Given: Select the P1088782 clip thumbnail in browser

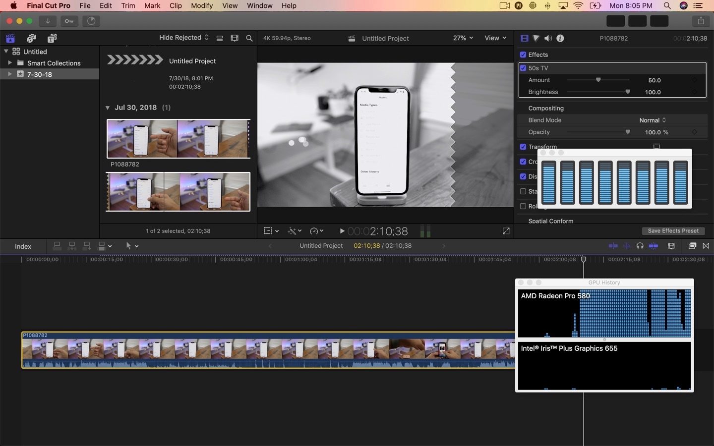Looking at the screenshot, I should tap(178, 139).
